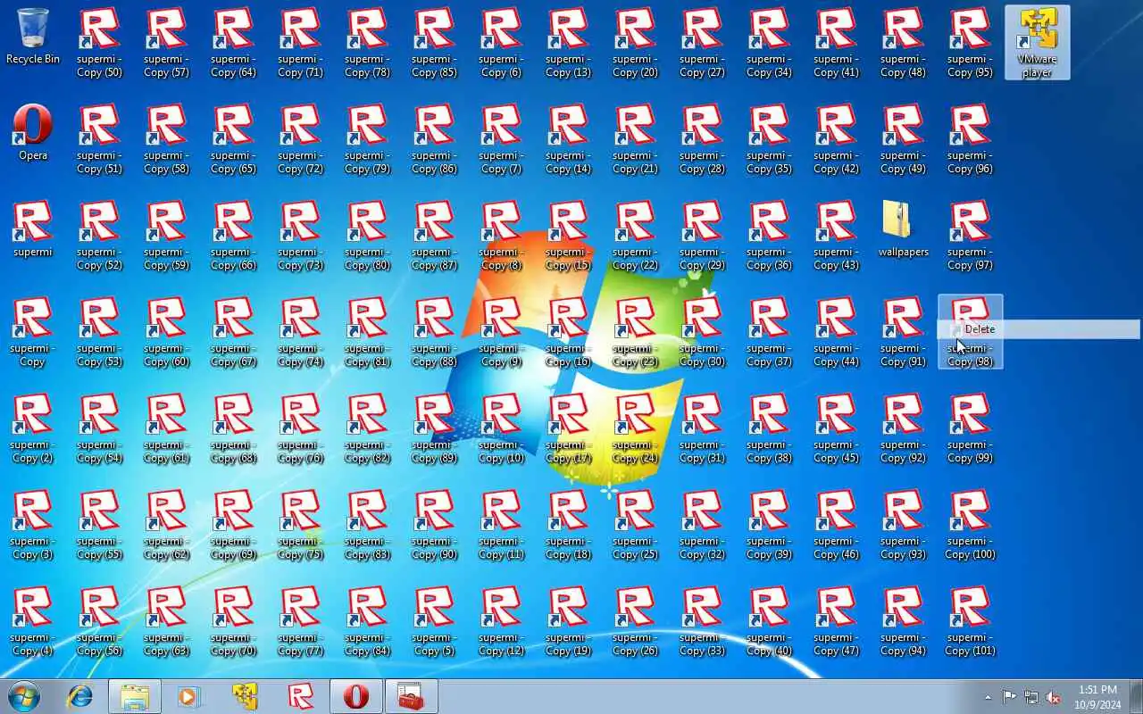The width and height of the screenshot is (1143, 714).
Task: Open the red toolbox taskbar program
Action: coord(411,696)
